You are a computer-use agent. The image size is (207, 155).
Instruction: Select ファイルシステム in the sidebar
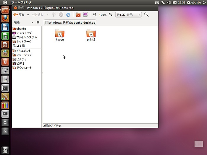click(x=27, y=37)
